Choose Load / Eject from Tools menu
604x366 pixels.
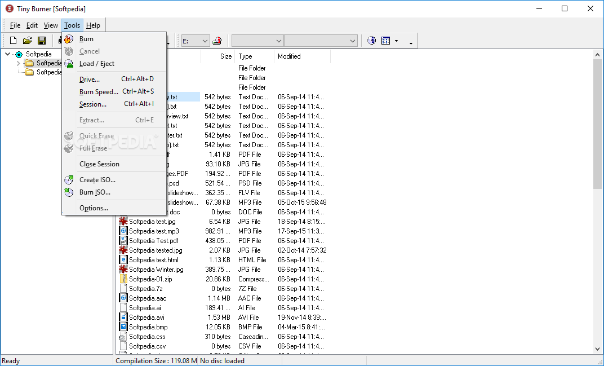click(x=114, y=64)
